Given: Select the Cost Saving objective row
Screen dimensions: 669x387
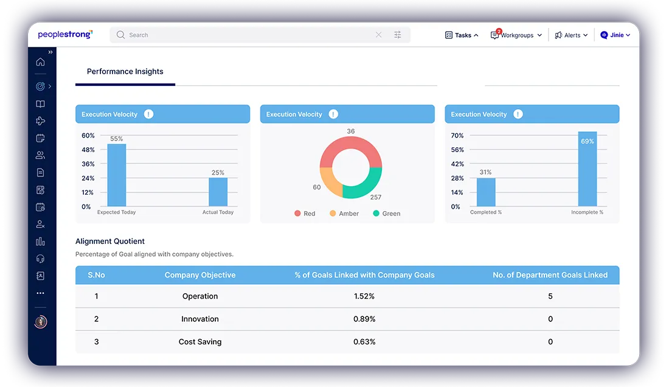Looking at the screenshot, I should click(347, 342).
